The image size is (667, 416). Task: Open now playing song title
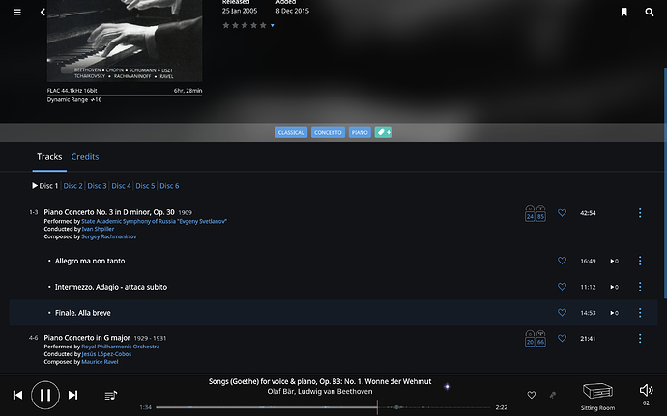(x=320, y=381)
